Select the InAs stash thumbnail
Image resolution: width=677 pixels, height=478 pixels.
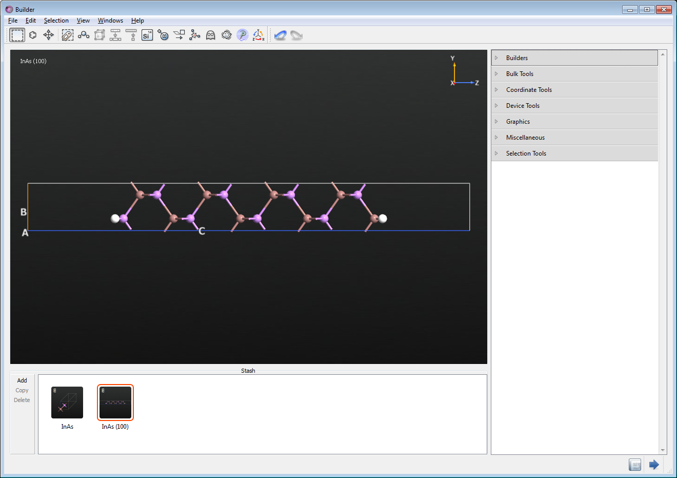pos(67,403)
